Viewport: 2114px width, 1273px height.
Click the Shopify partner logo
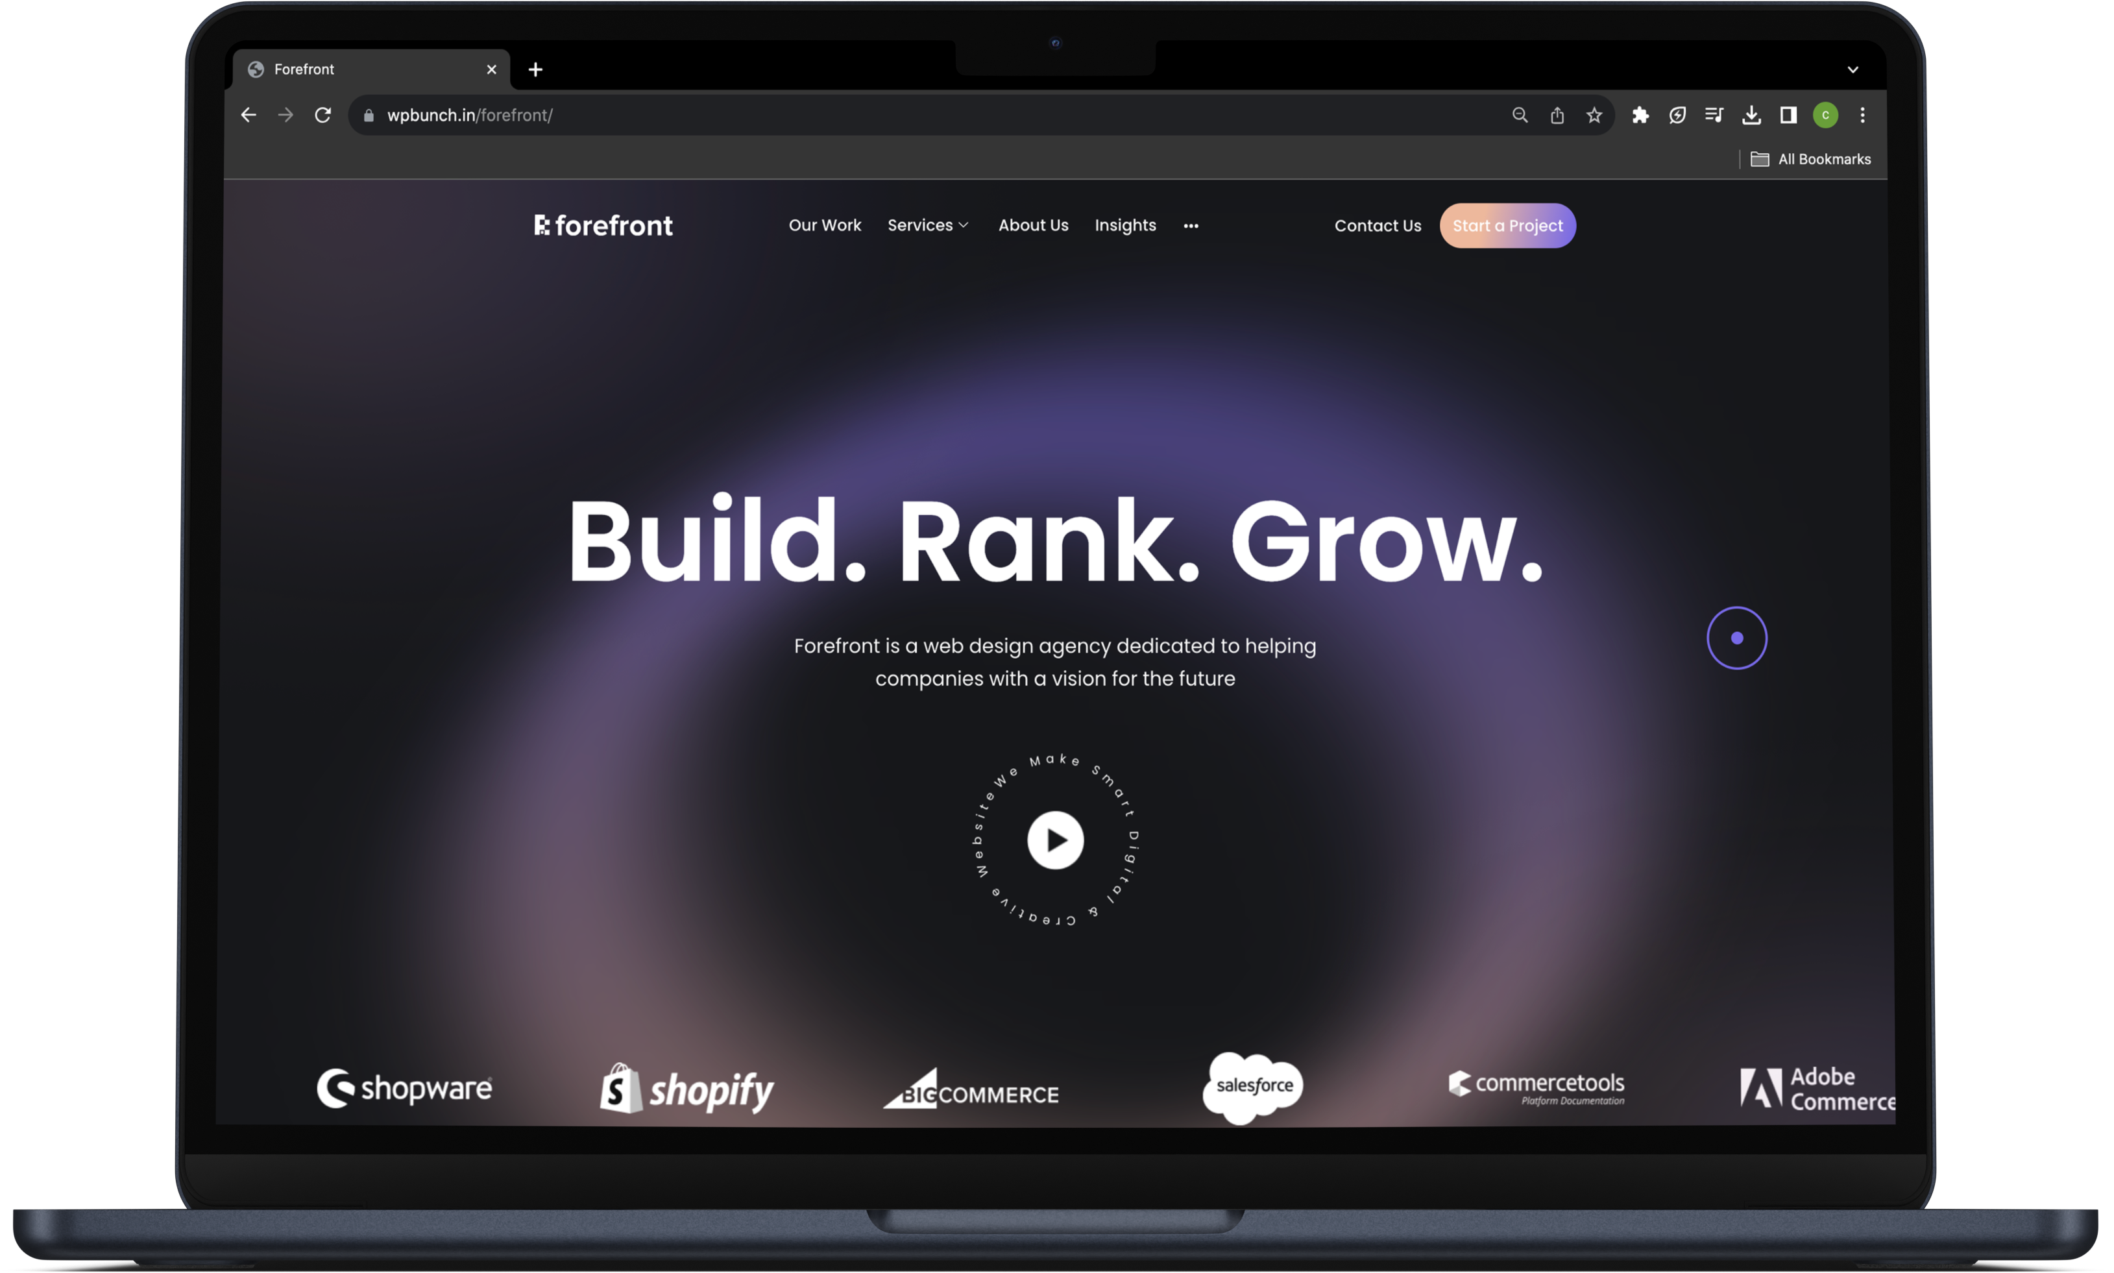coord(687,1087)
